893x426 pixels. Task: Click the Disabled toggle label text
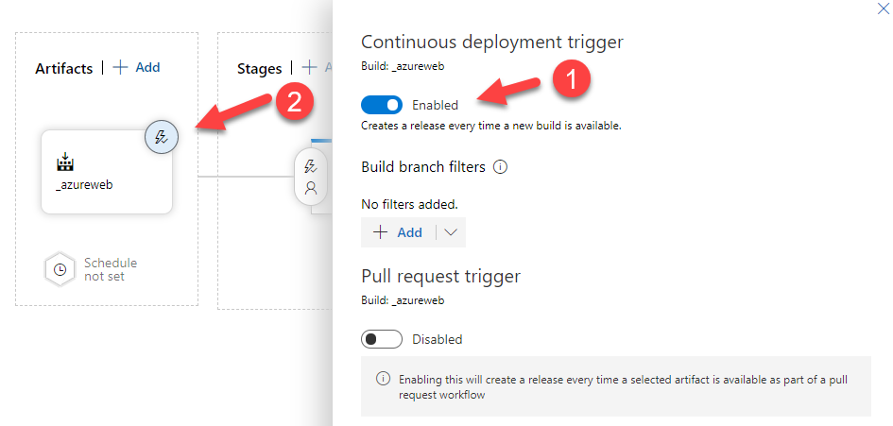point(438,339)
